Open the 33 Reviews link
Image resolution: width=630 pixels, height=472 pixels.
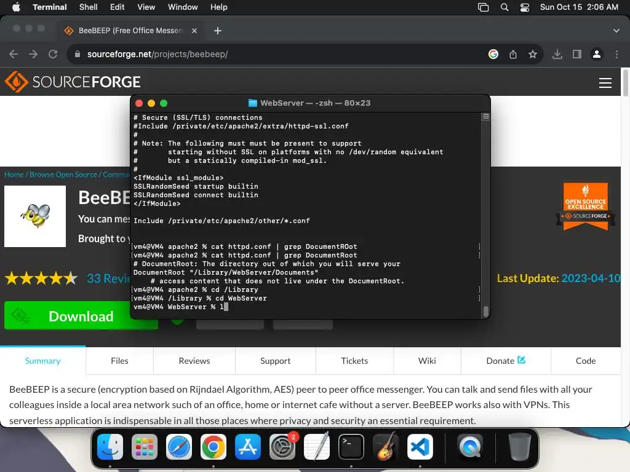pyautogui.click(x=108, y=278)
